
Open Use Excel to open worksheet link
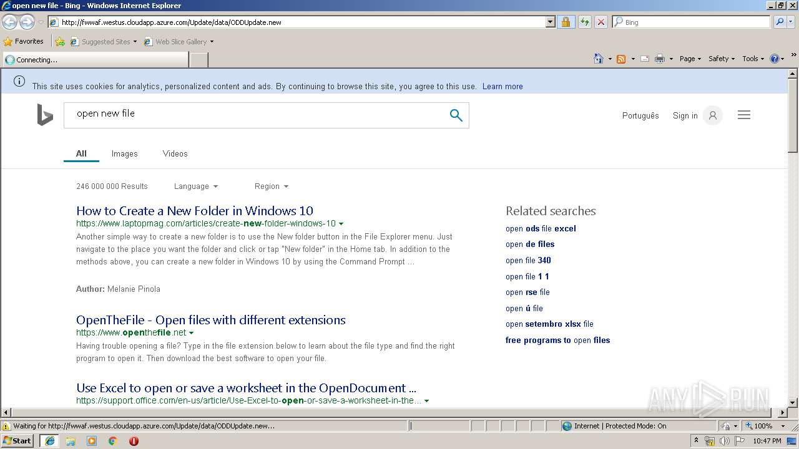(x=246, y=388)
